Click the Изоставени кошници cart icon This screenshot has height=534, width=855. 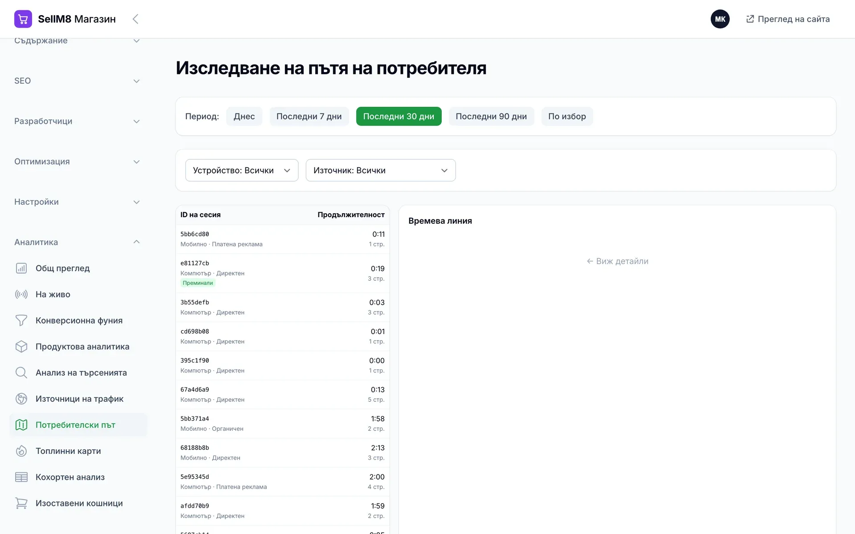21,503
